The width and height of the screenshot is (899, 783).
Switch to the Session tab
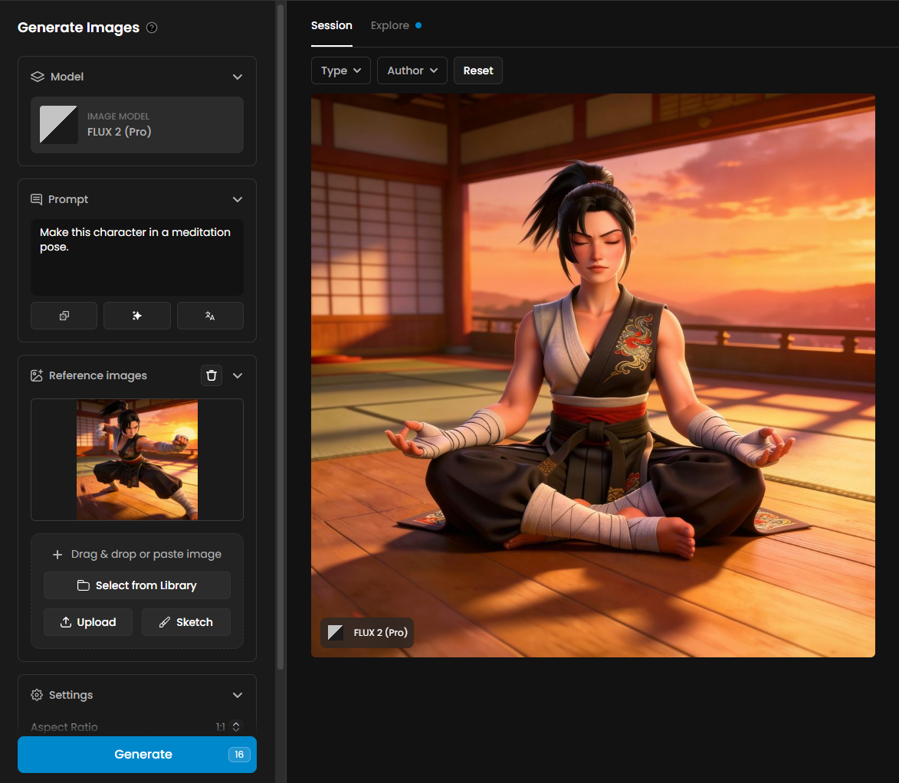332,25
